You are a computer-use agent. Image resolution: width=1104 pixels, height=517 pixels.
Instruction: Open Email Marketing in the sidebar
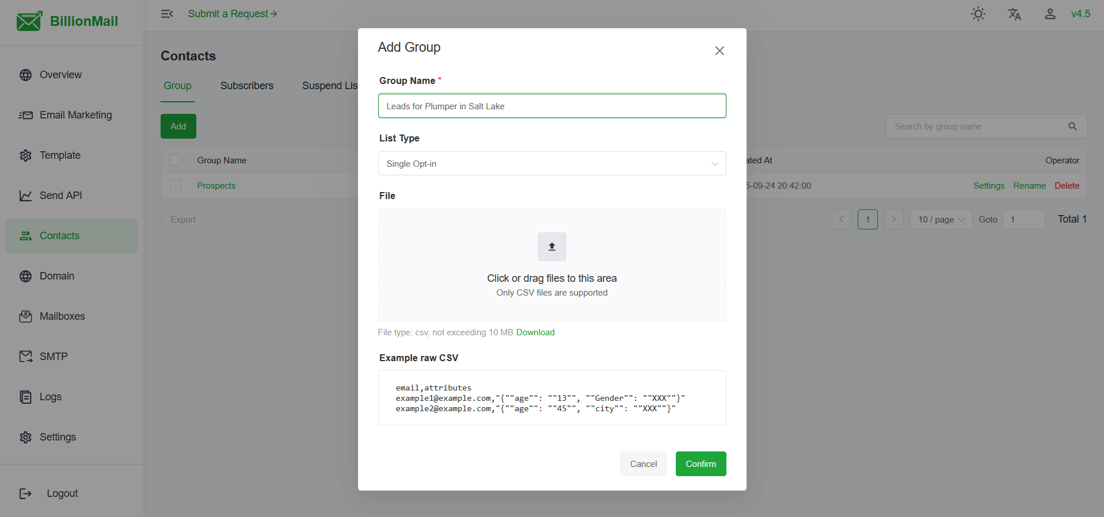(x=71, y=115)
